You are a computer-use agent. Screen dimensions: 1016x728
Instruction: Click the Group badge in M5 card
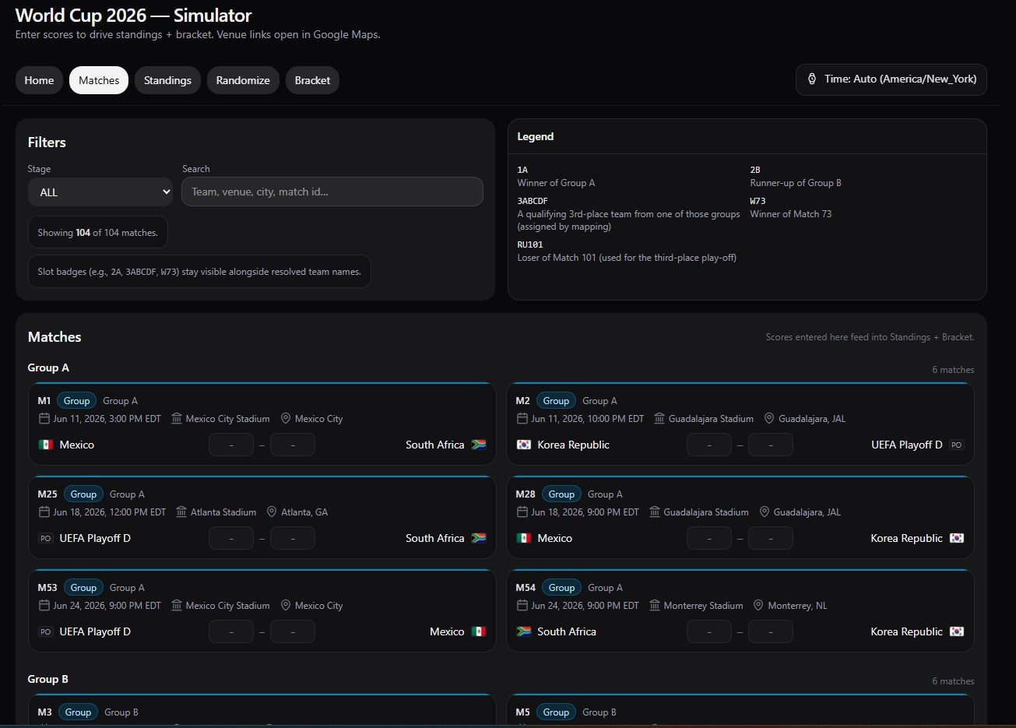[x=556, y=712]
